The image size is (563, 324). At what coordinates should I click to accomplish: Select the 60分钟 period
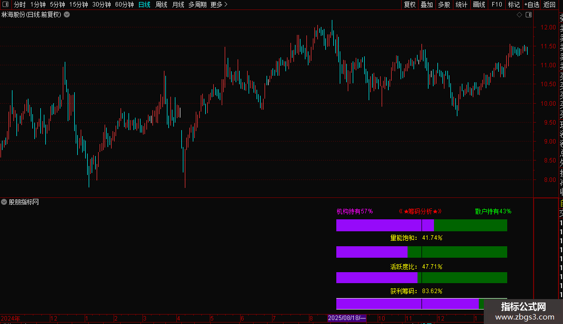125,4
